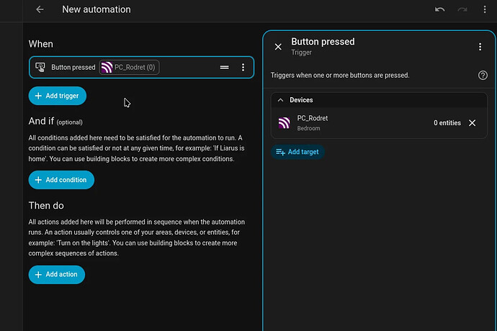This screenshot has height=331, width=497.
Task: Open the Button pressed panel overflow menu
Action: click(480, 47)
